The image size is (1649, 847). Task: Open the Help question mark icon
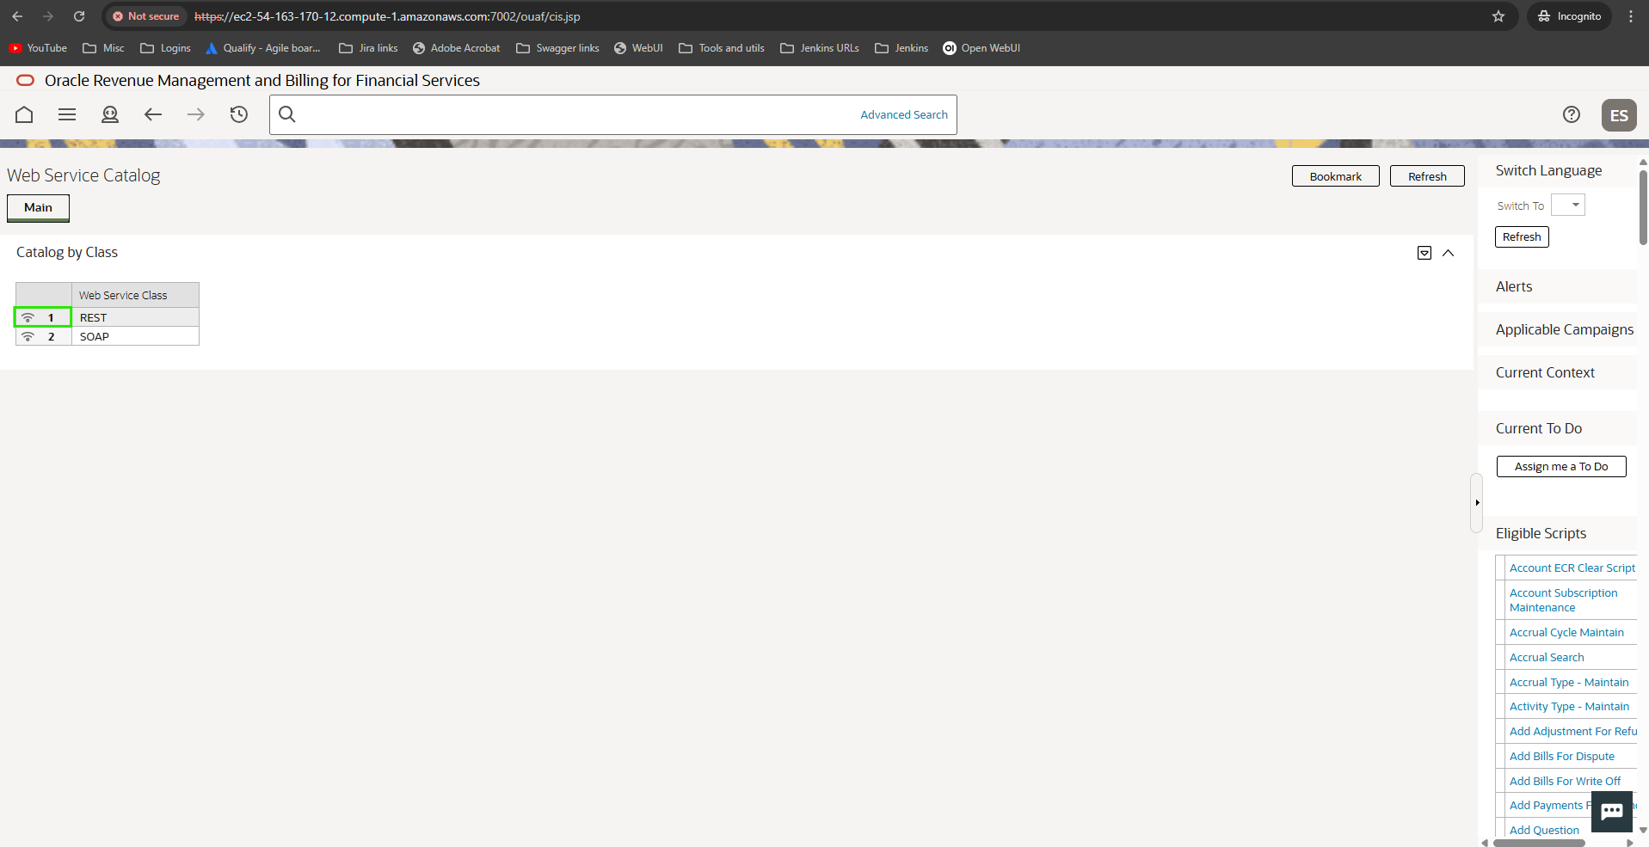pos(1571,114)
